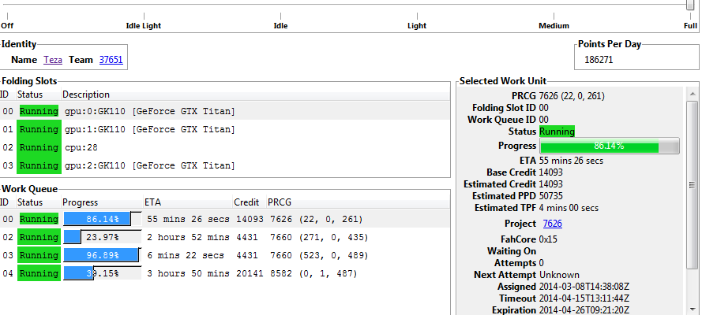Select folding slot 00 gpu:0 GTX Titan
Image resolution: width=702 pixels, height=315 pixels.
click(225, 111)
